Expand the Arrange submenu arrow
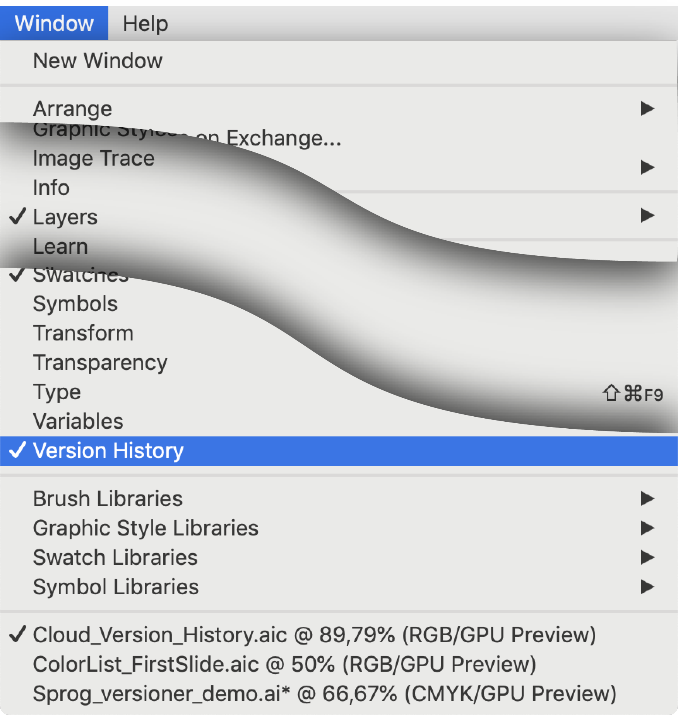The image size is (678, 715). [647, 109]
